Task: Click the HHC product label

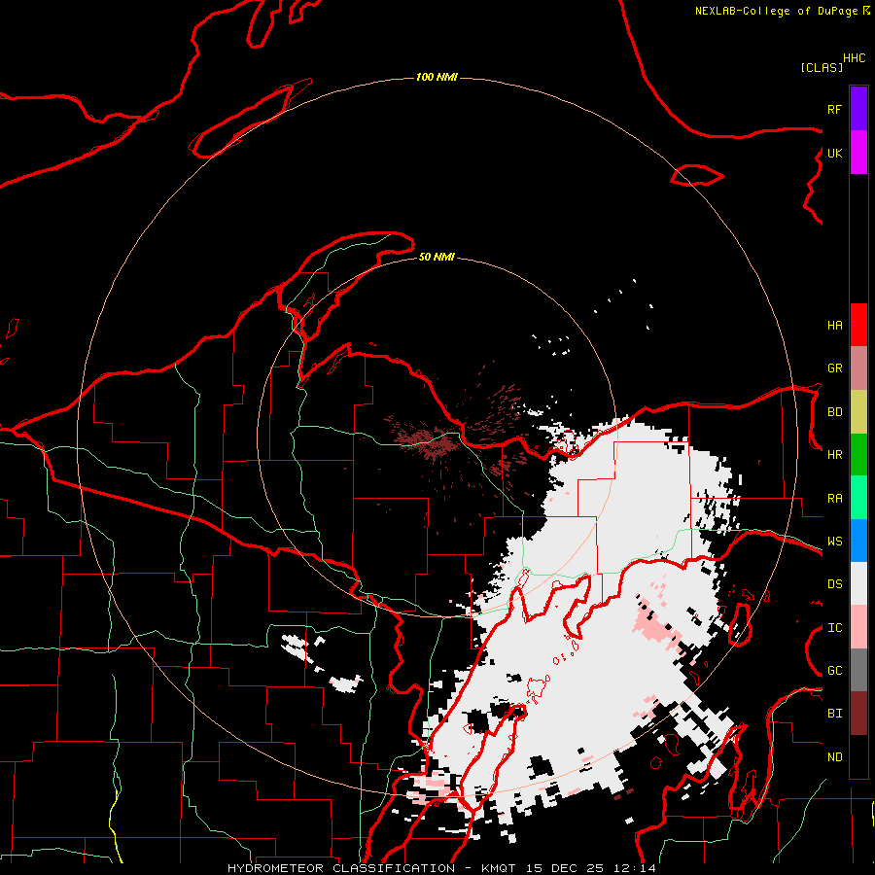Action: [854, 58]
